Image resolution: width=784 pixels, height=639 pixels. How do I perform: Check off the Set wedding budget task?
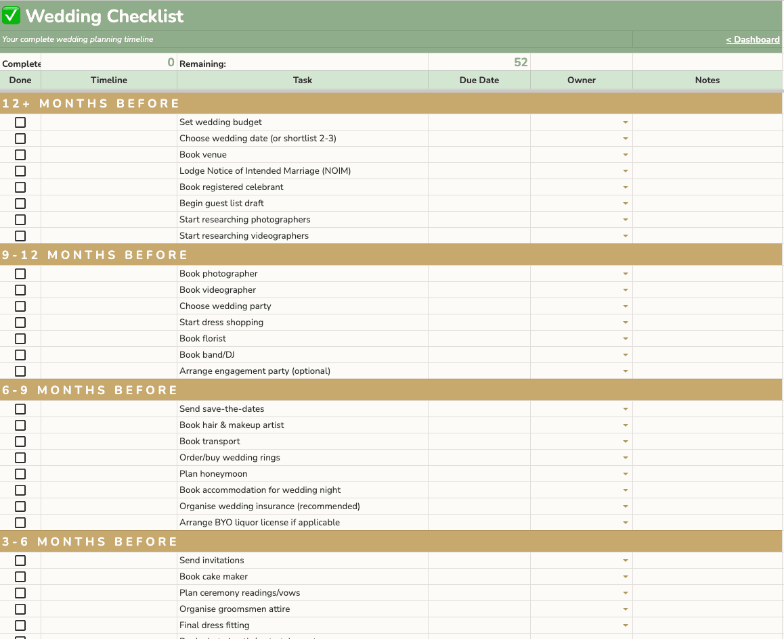coord(20,122)
